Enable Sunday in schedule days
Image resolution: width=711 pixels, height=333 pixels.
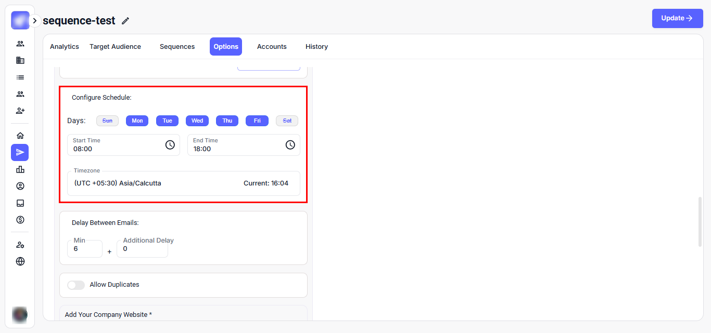pyautogui.click(x=107, y=121)
